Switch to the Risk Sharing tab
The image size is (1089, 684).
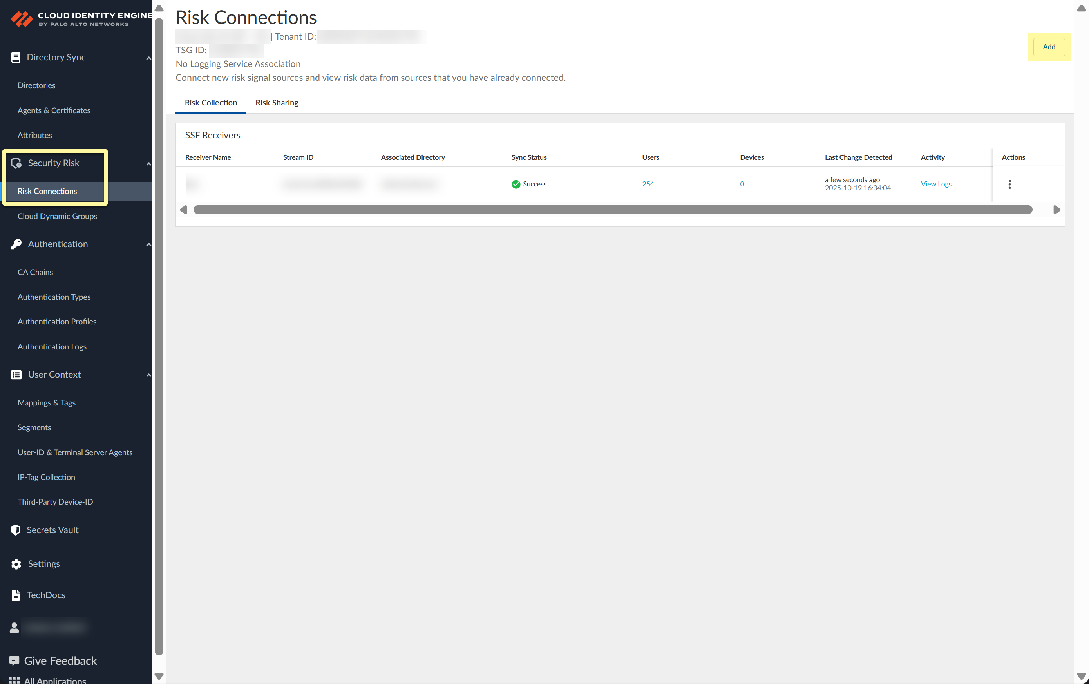tap(277, 103)
